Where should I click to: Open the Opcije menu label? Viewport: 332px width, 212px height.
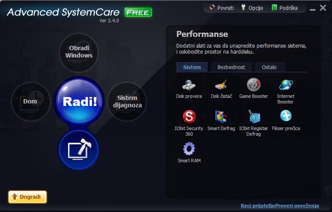tap(256, 8)
